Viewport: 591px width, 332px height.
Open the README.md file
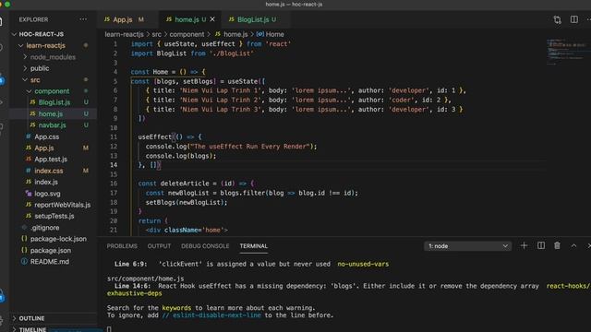(x=49, y=262)
